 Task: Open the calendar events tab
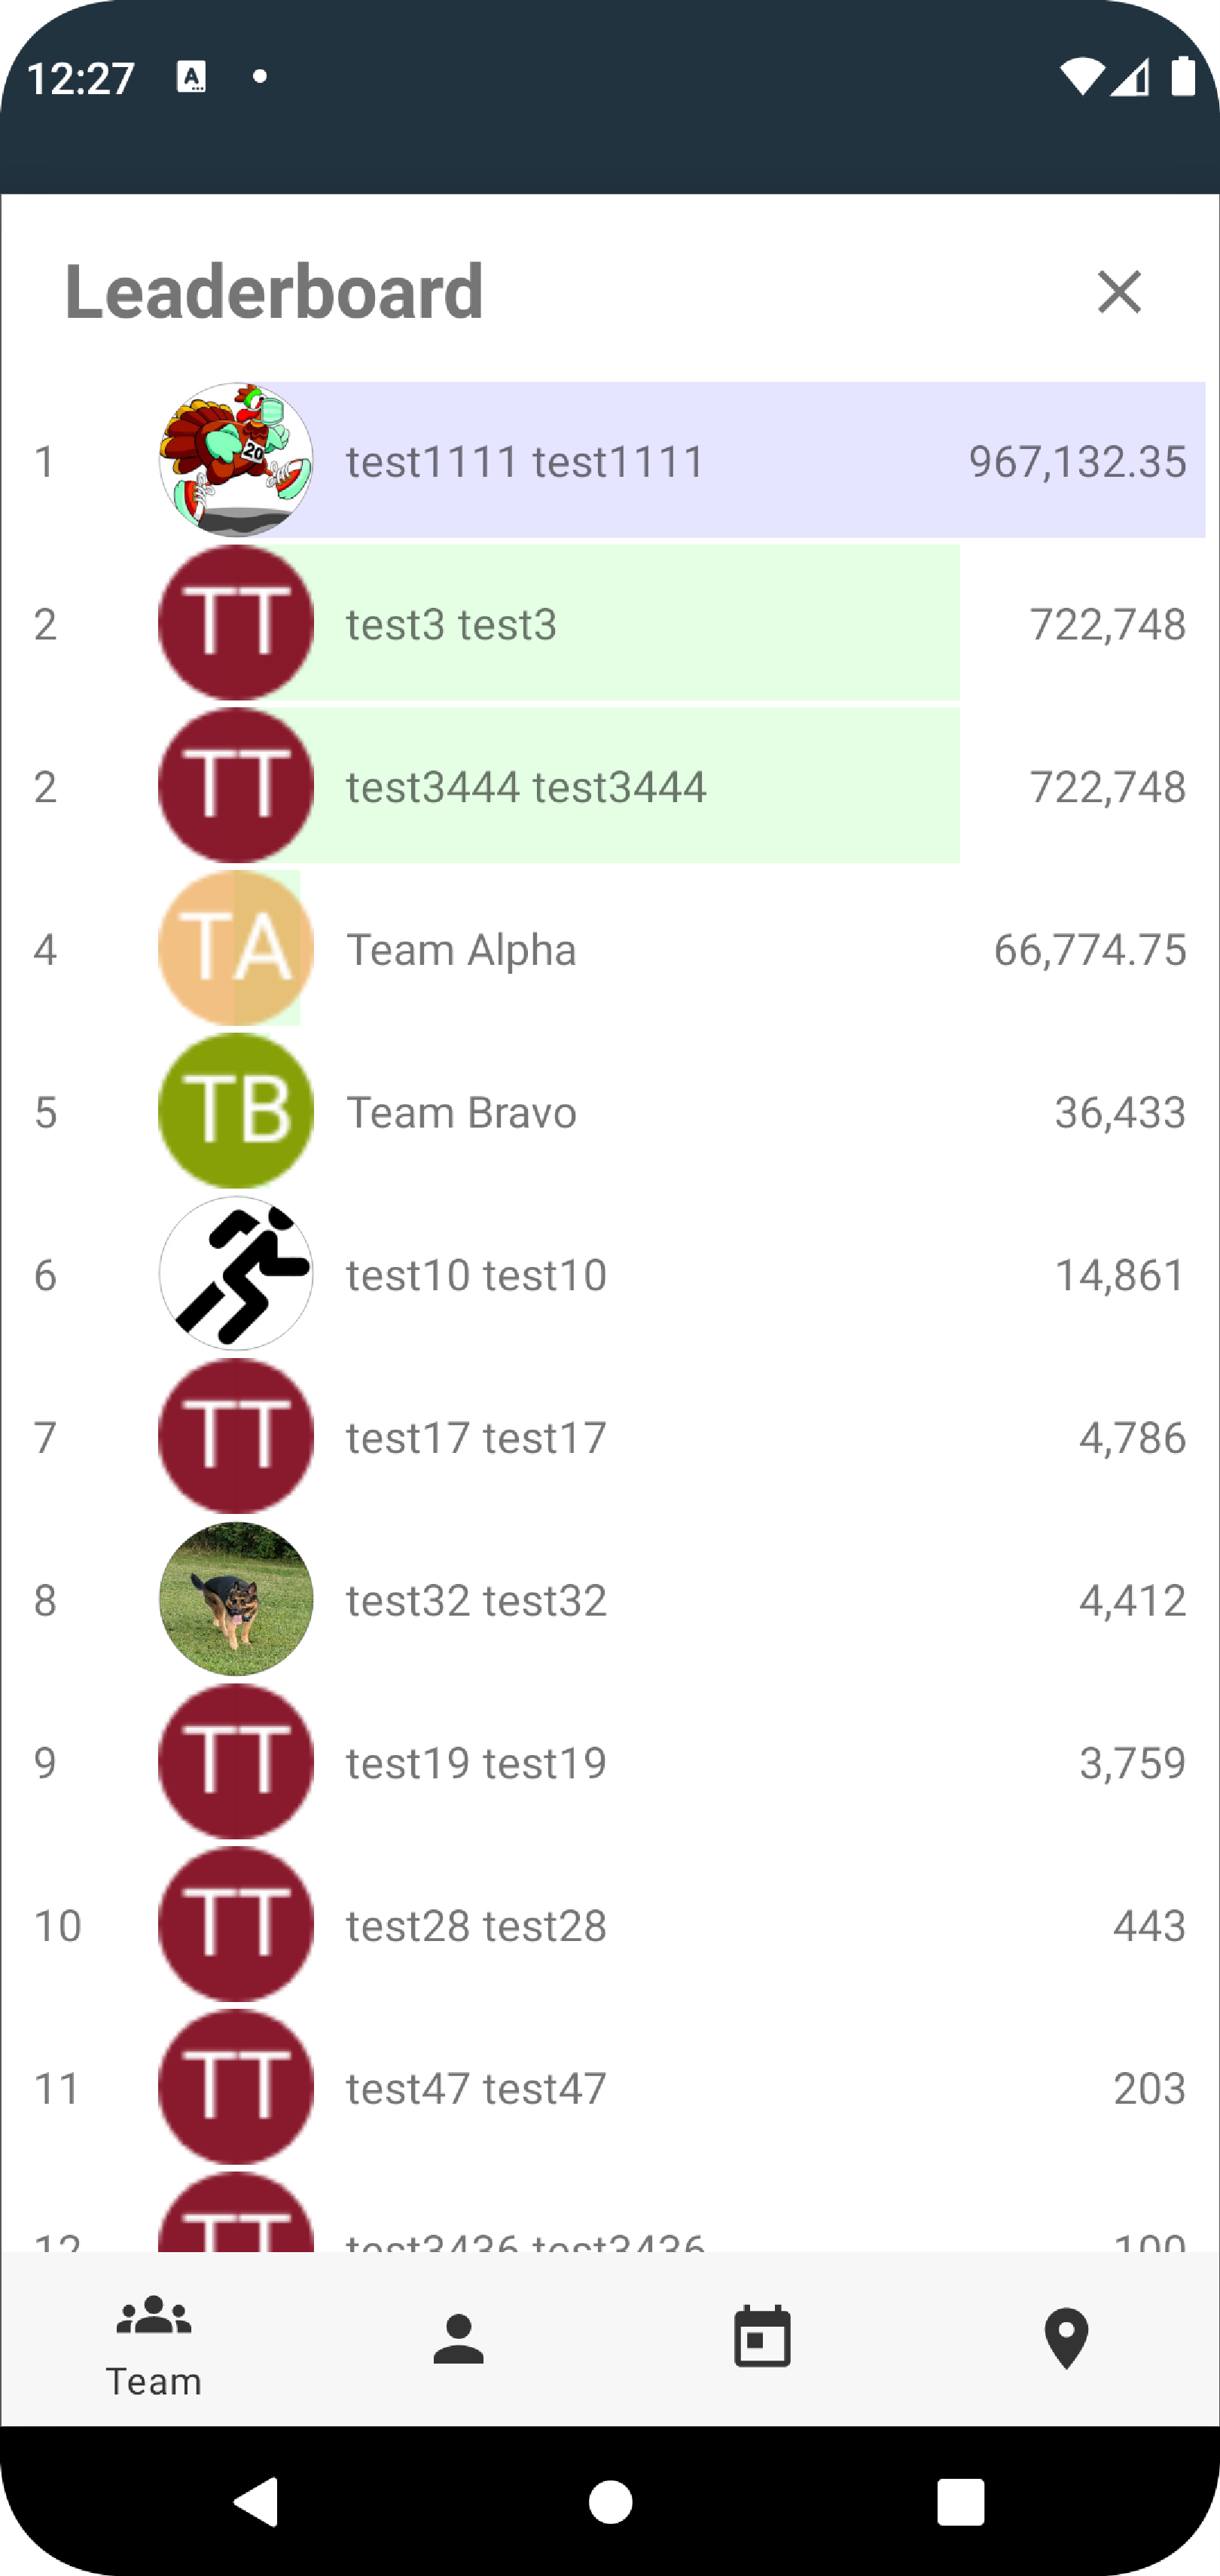pyautogui.click(x=762, y=2338)
